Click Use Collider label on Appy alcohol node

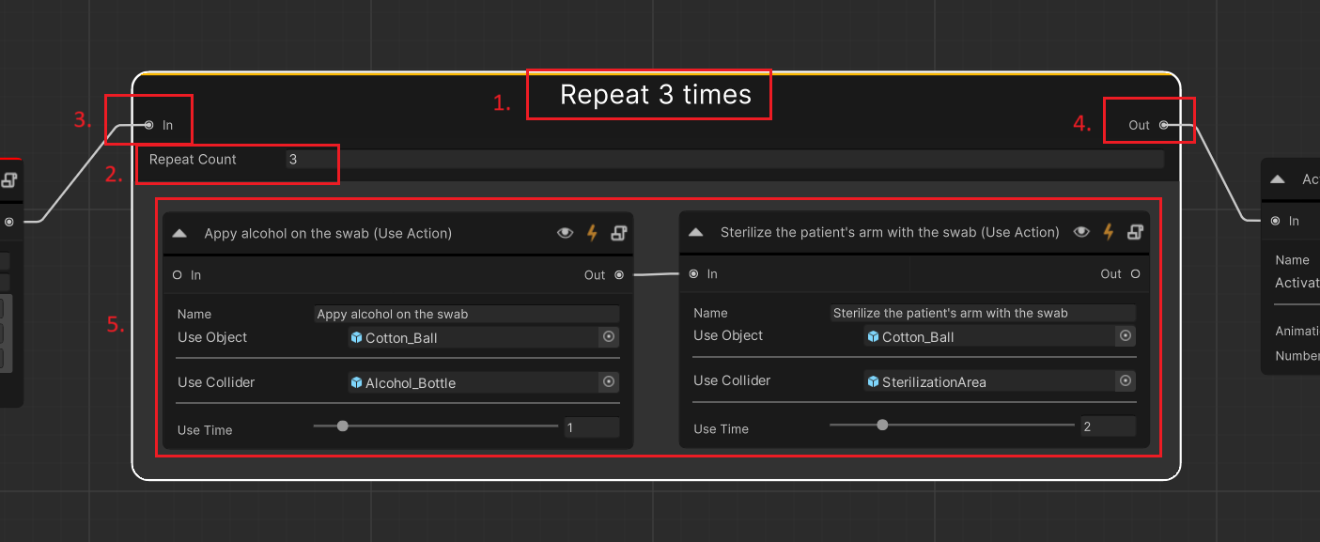[x=216, y=382]
